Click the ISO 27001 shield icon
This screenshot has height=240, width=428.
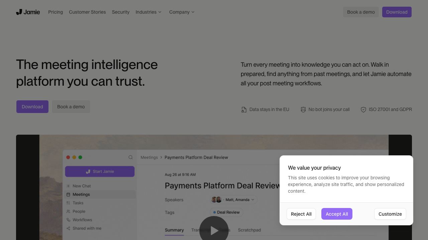363,110
